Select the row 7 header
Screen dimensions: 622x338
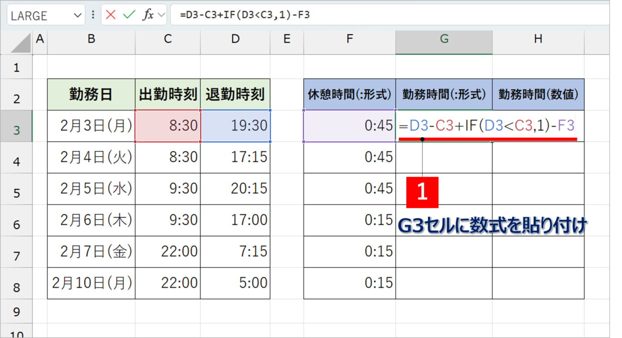tap(17, 256)
